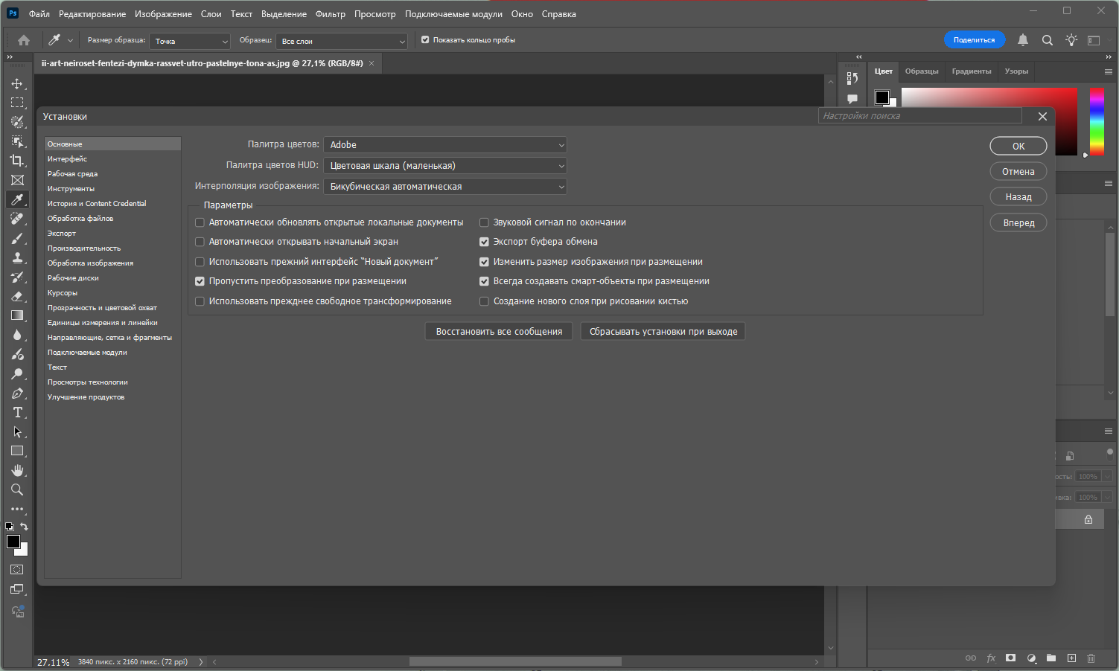Select the Crop tool

click(17, 161)
